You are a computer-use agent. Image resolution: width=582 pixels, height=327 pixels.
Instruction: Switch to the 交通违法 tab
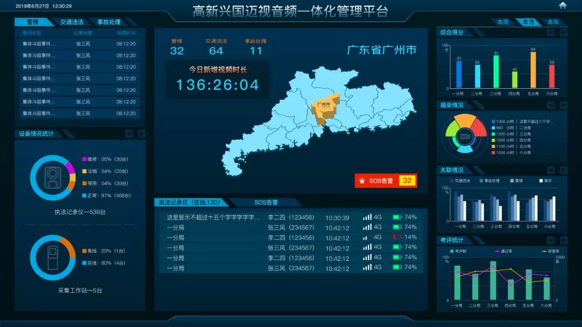coord(72,22)
